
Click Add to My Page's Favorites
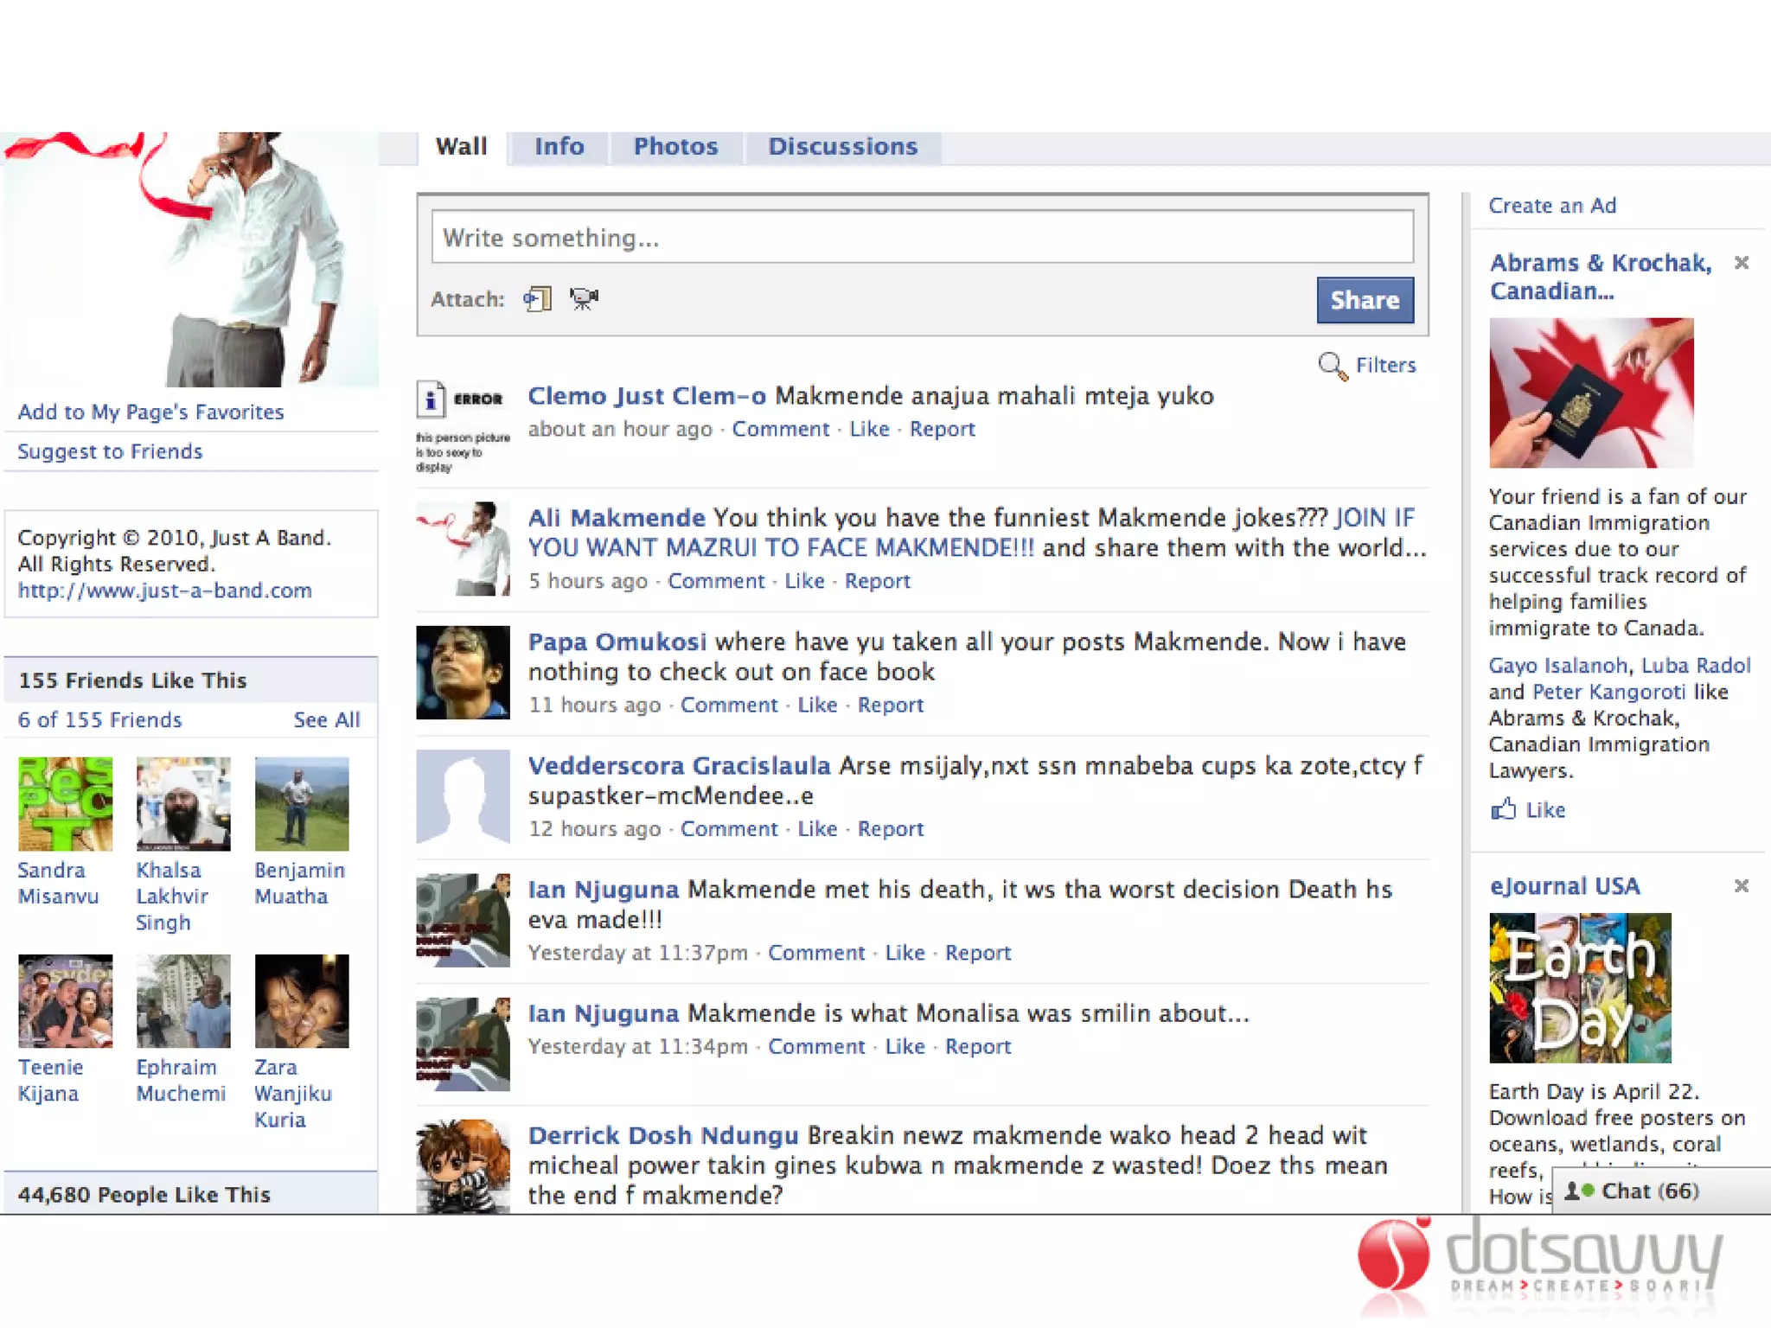(x=150, y=412)
